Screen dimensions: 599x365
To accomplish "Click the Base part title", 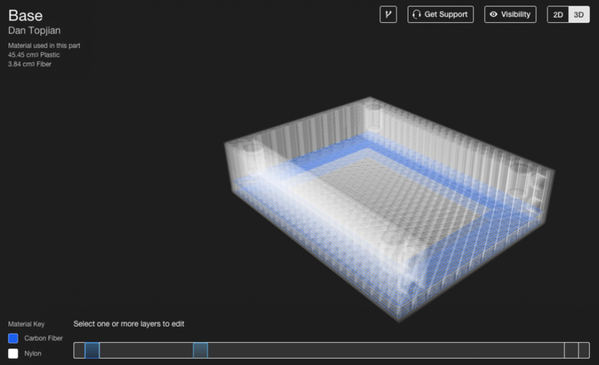I will 25,16.
